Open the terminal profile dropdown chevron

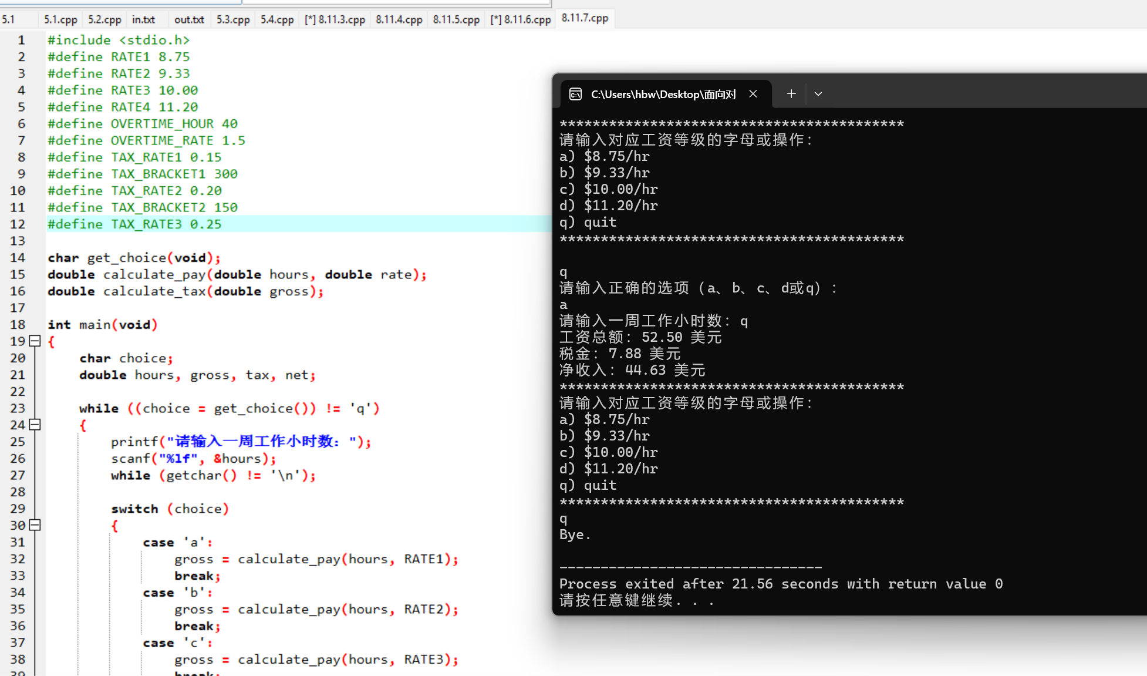click(818, 94)
